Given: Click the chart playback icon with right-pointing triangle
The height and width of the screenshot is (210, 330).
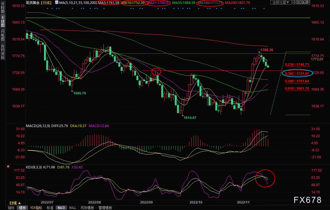Looking at the screenshot, I should click(304, 2).
